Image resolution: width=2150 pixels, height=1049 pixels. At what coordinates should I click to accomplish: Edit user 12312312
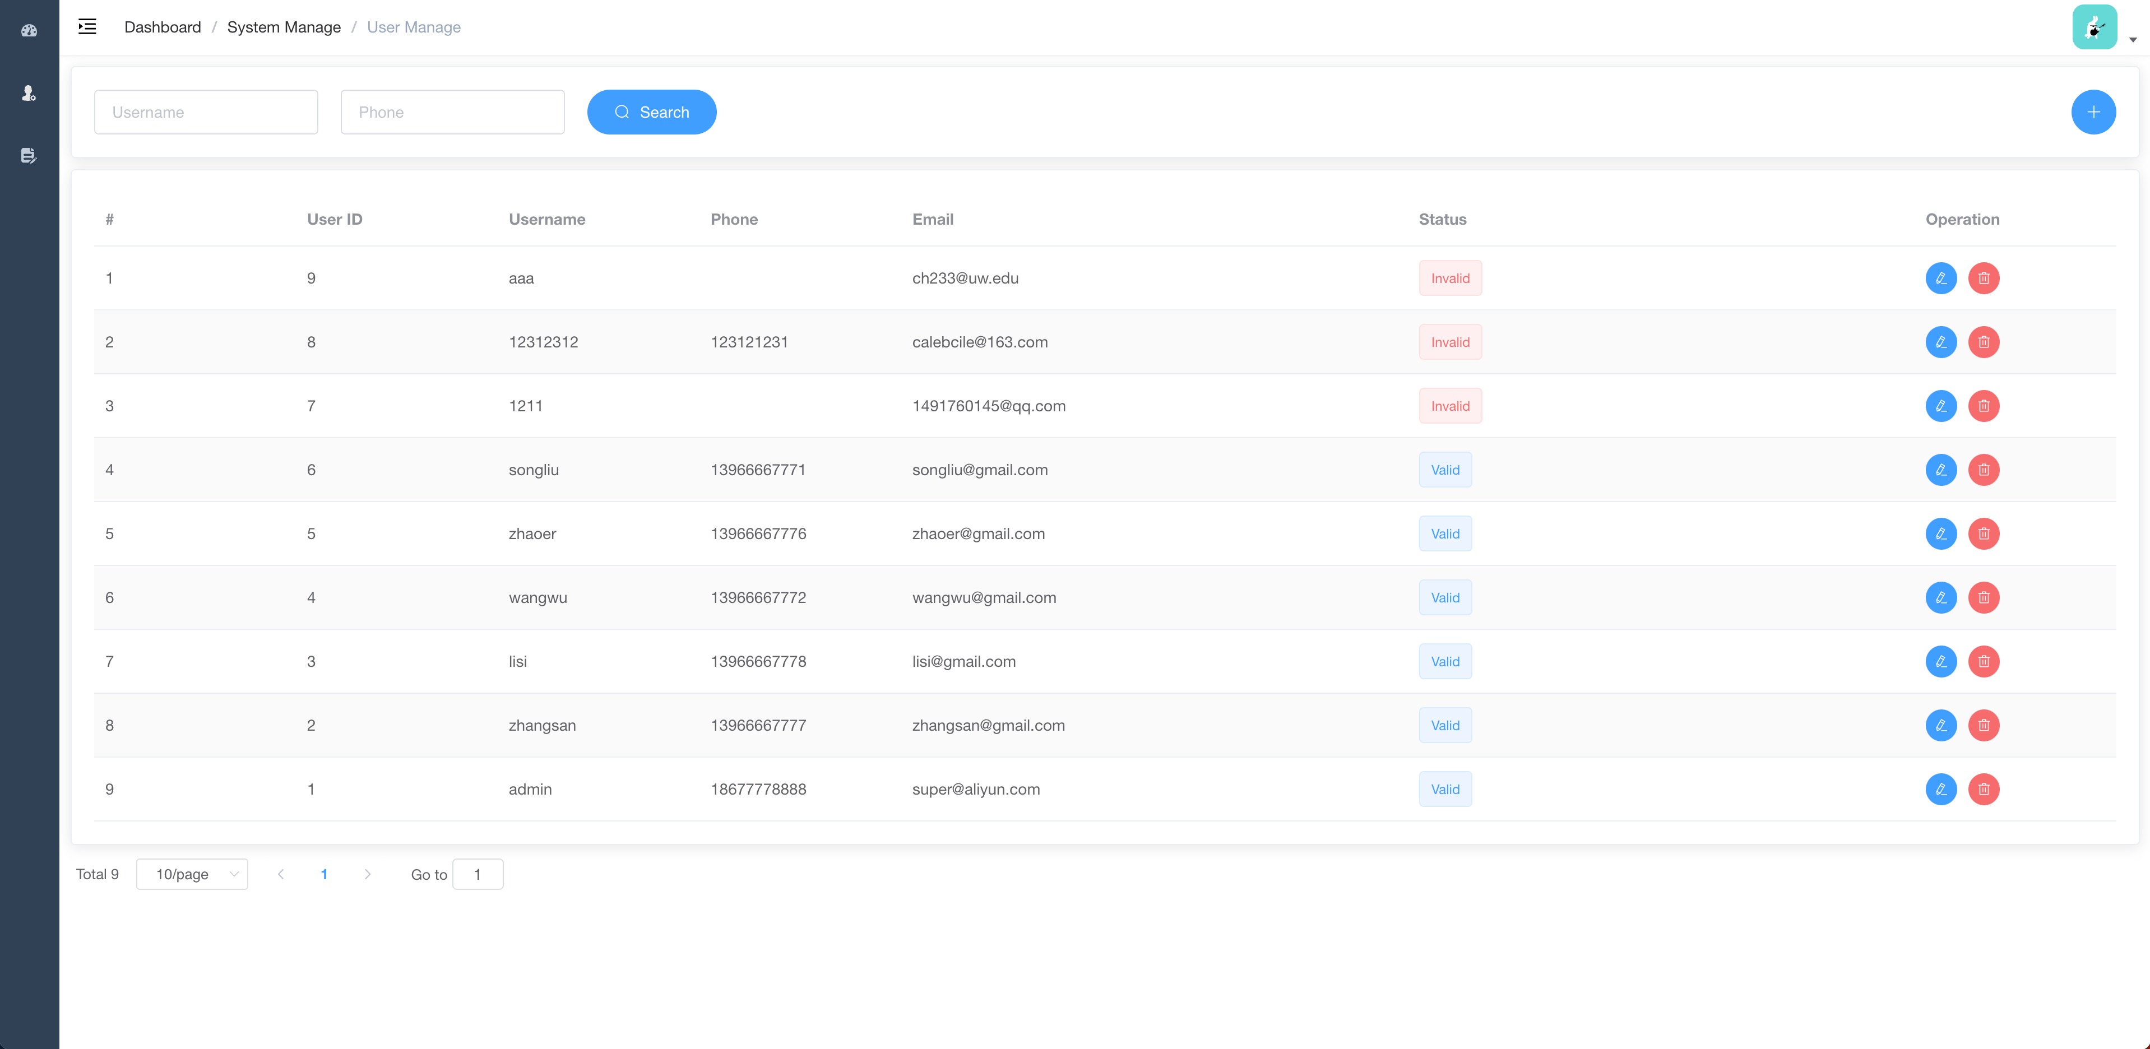pos(1940,342)
